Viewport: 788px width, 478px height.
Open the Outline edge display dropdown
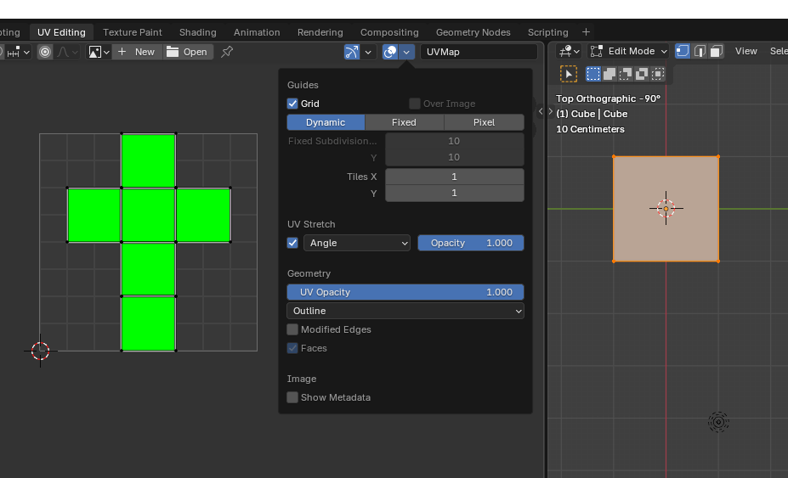[x=405, y=311]
